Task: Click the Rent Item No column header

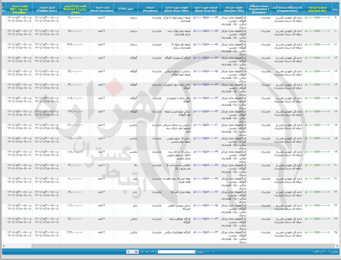Action: [x=206, y=9]
